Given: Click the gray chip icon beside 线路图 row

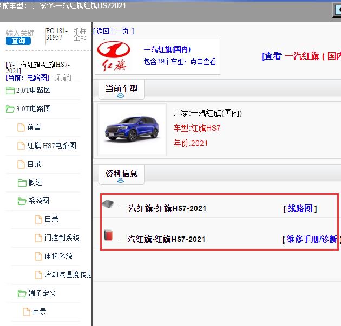Looking at the screenshot, I should (x=108, y=204).
